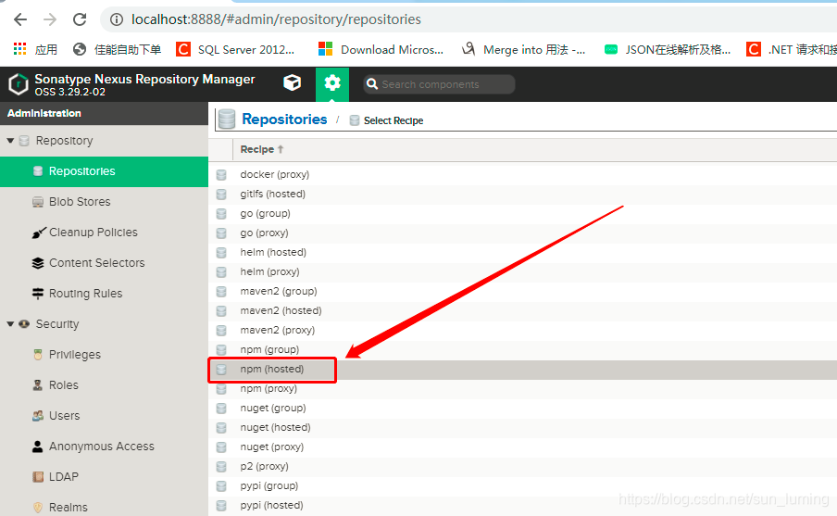Click the search magnifier icon
The image size is (837, 516).
point(372,84)
